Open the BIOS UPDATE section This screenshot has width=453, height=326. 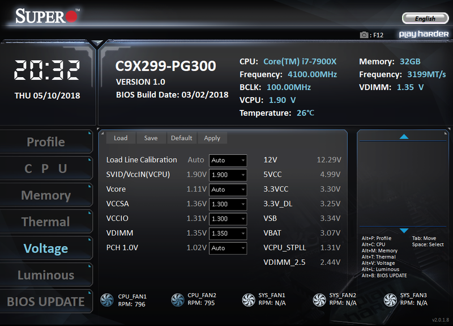[x=46, y=302]
